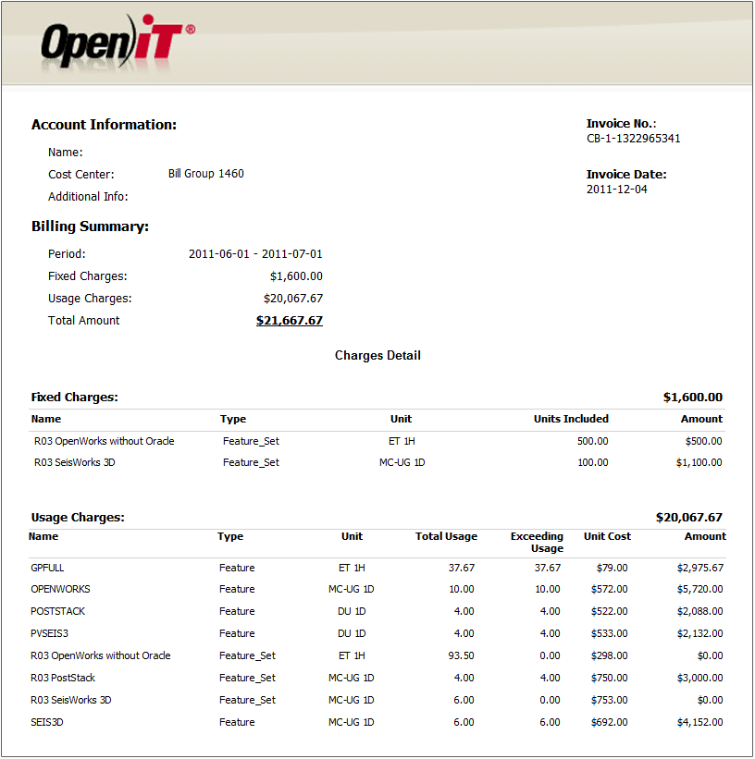Click the Units Included column header
The height and width of the screenshot is (759, 755).
(571, 419)
